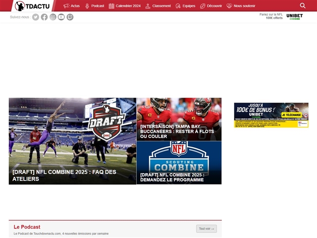
Task: Click the heart icon beside Nous soutenir
Action: click(x=229, y=6)
